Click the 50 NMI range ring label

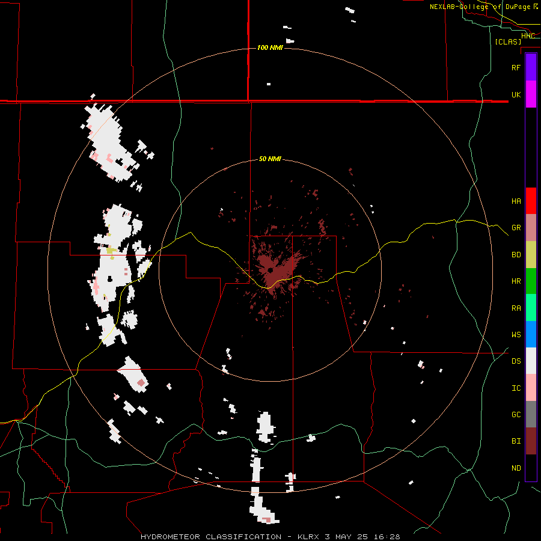(270, 159)
